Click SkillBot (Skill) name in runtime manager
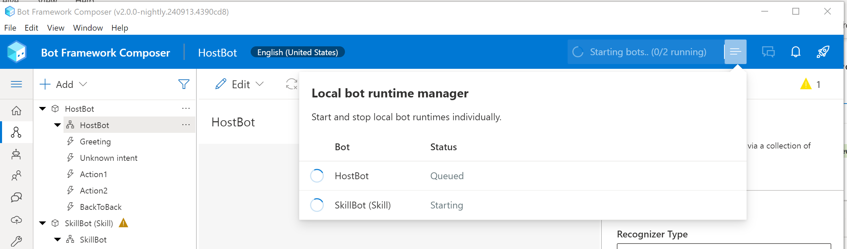The height and width of the screenshot is (249, 847). (x=363, y=205)
